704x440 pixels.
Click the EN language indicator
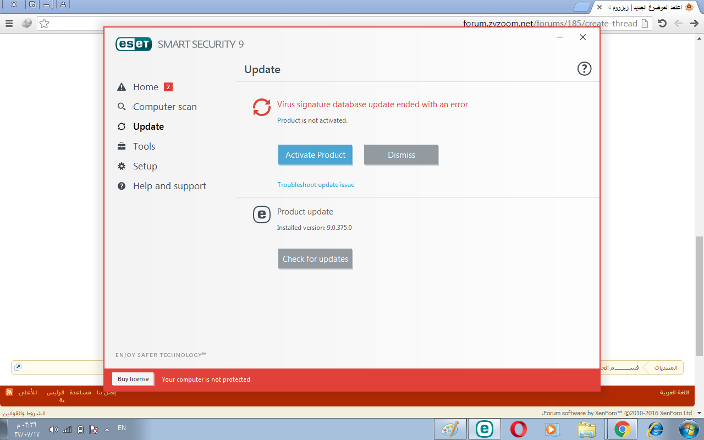pos(122,427)
